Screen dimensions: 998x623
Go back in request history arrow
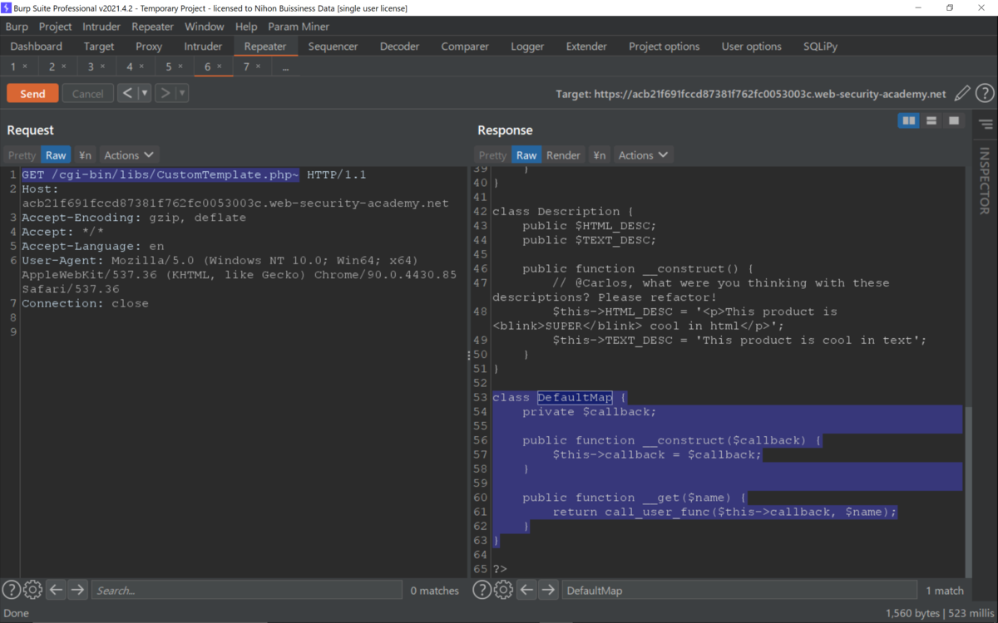pyautogui.click(x=126, y=93)
